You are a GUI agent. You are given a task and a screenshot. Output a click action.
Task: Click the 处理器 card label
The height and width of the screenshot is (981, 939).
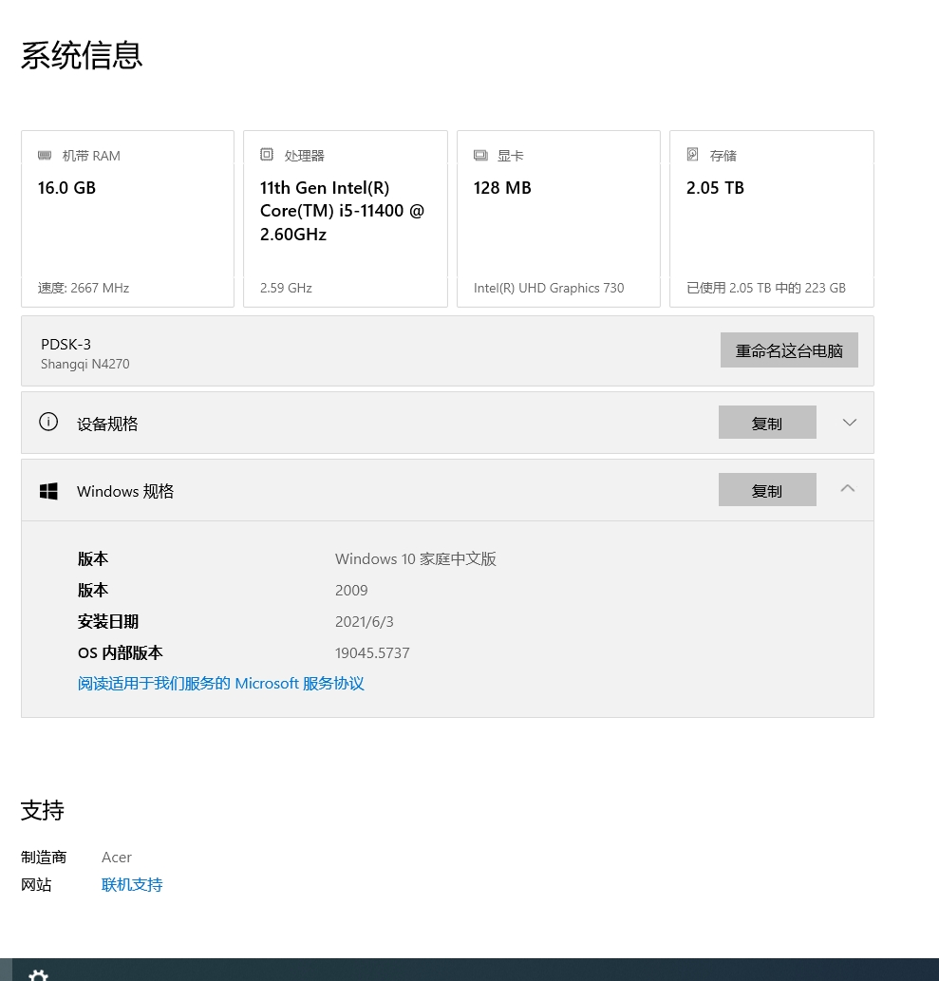click(304, 156)
